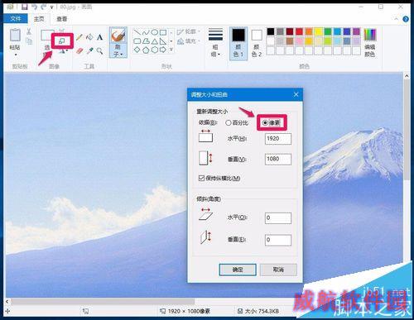This screenshot has height=320, width=414.
Task: Pick the green palette swatch
Action: pos(328,31)
